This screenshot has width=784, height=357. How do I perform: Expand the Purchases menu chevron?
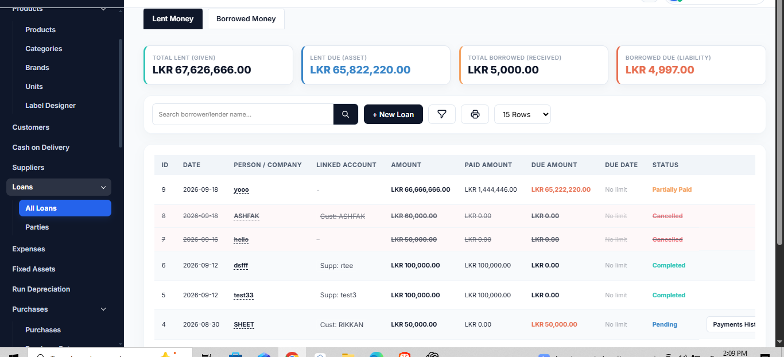[x=103, y=309]
